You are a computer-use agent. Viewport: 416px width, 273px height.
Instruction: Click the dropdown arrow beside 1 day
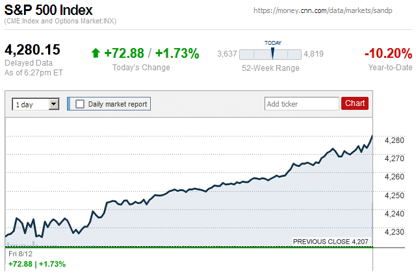tap(54, 104)
